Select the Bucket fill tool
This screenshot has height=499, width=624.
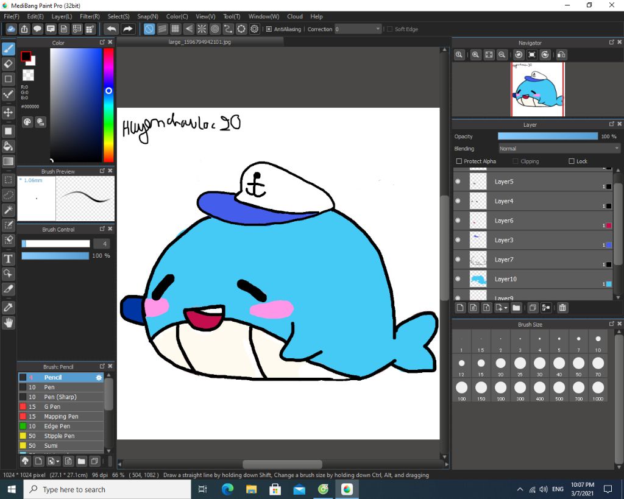(x=8, y=146)
